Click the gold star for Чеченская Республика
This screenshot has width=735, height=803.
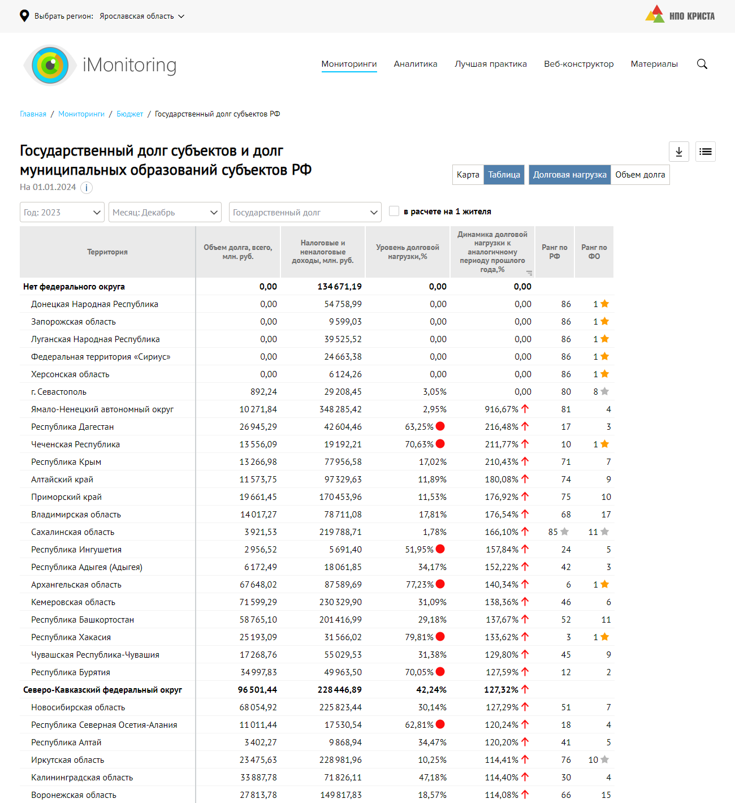pos(604,444)
